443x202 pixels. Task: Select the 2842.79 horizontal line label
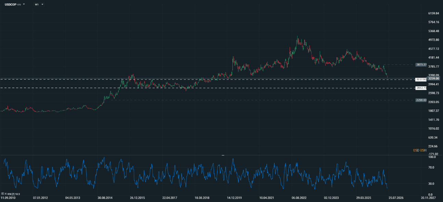[x=421, y=88]
